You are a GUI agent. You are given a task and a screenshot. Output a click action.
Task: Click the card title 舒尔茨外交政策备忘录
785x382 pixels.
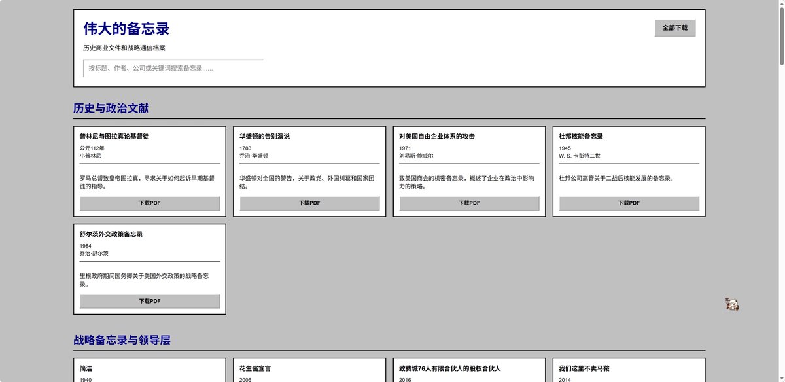tap(111, 234)
